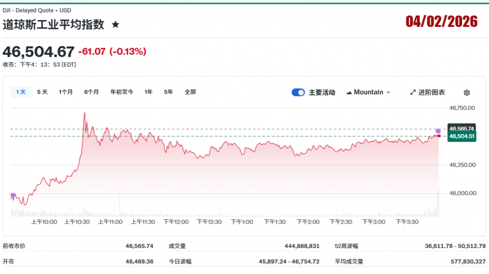
Task: Toggle the 主要活动 switch
Action: pyautogui.click(x=298, y=92)
